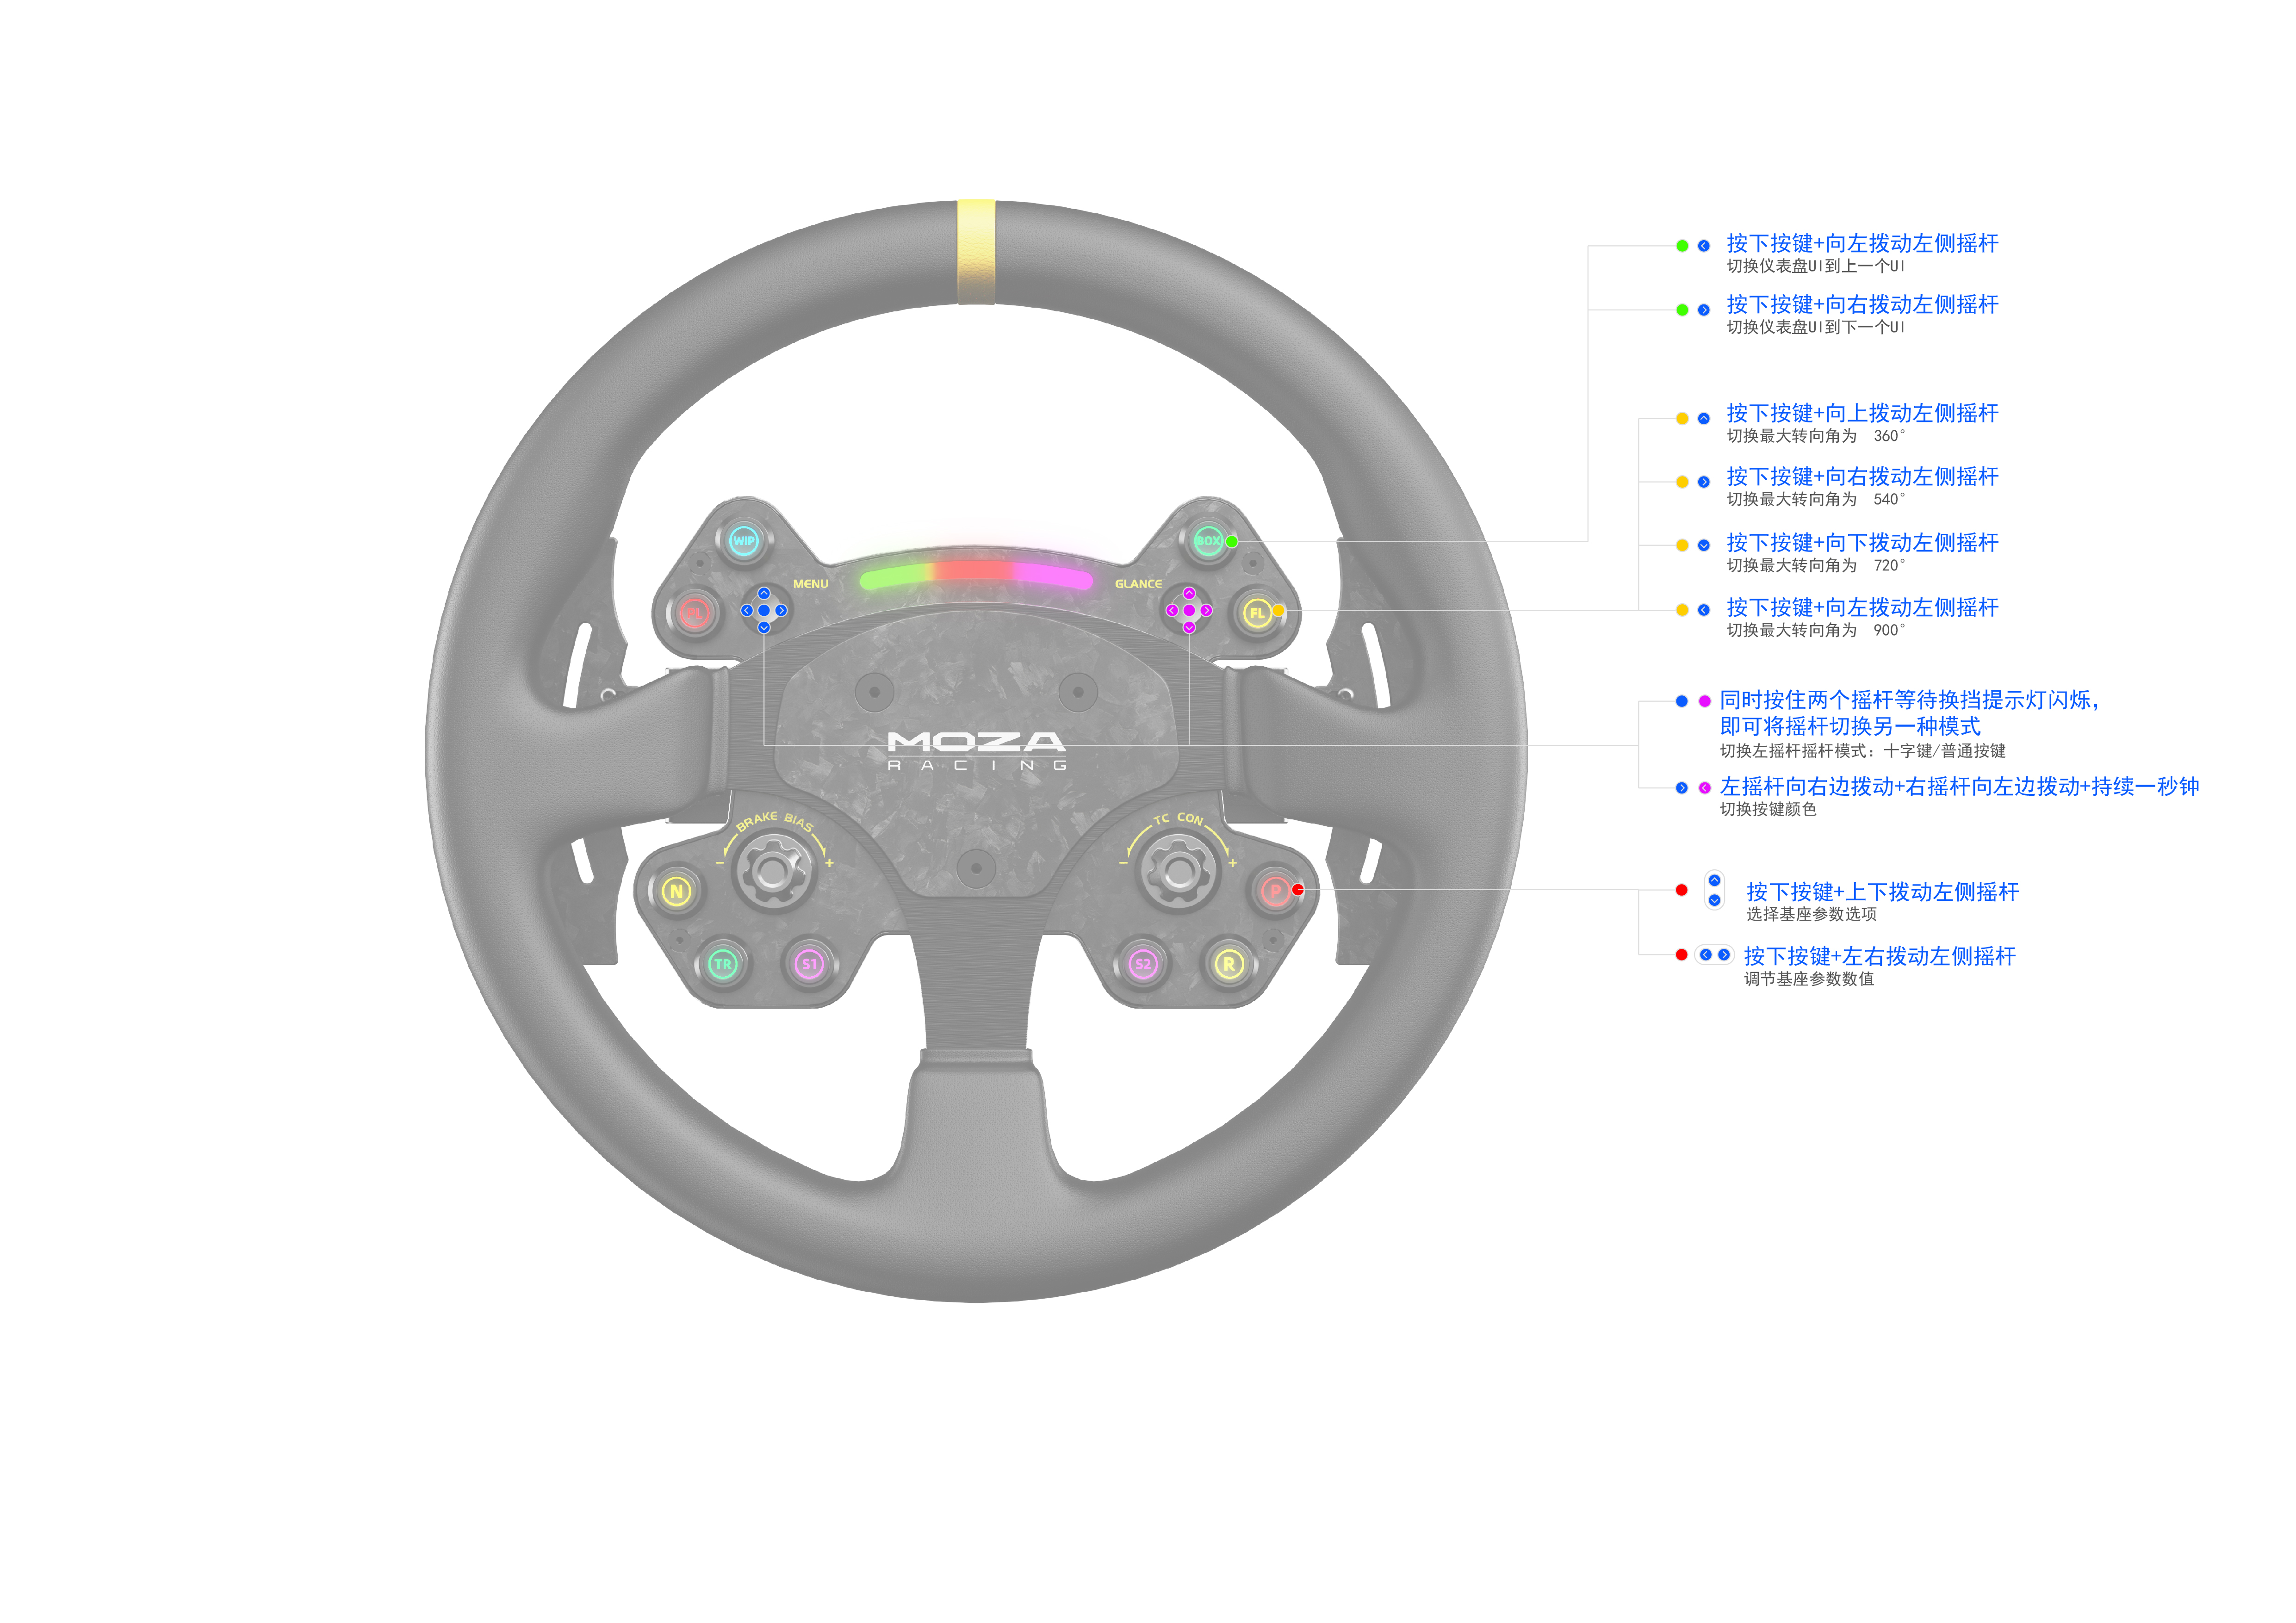Click the text 切换最大转向角为 360°
Viewport: 2296px width, 1623px height.
[x=1816, y=436]
